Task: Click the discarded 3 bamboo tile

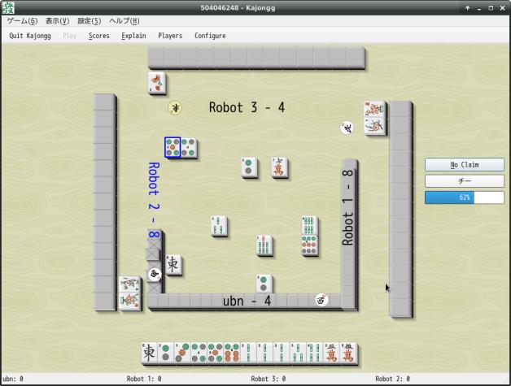Action: (219, 226)
